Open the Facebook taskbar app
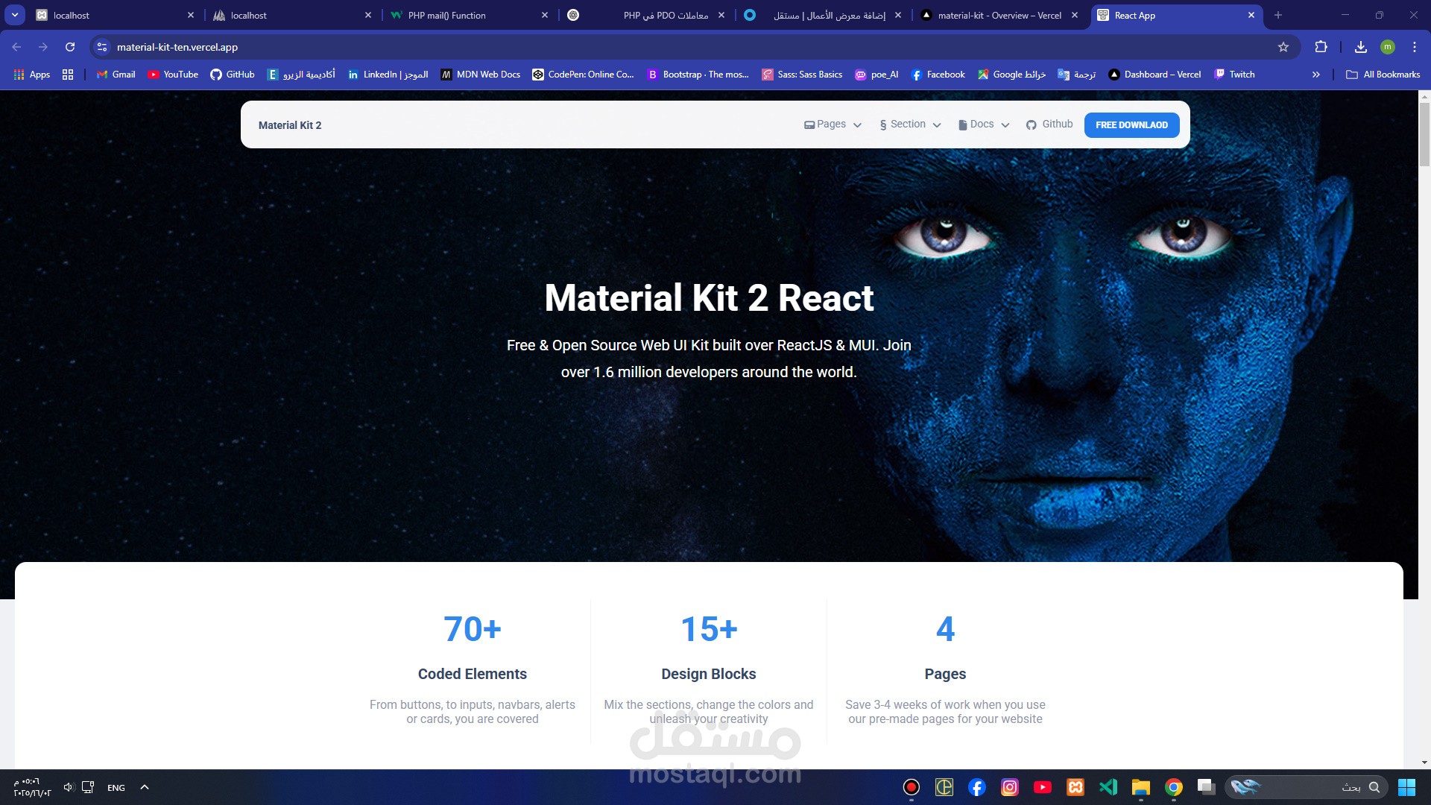 (x=976, y=787)
